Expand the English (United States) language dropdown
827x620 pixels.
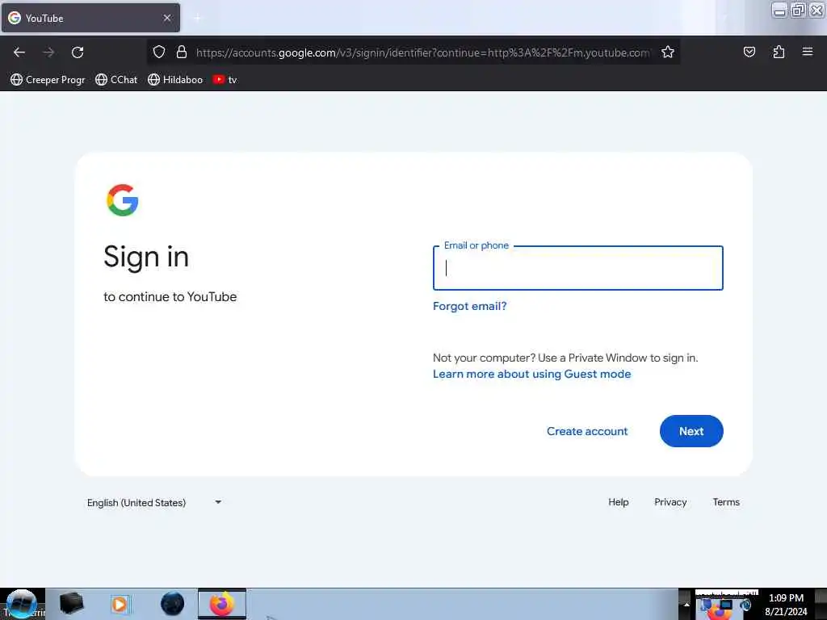(x=154, y=502)
